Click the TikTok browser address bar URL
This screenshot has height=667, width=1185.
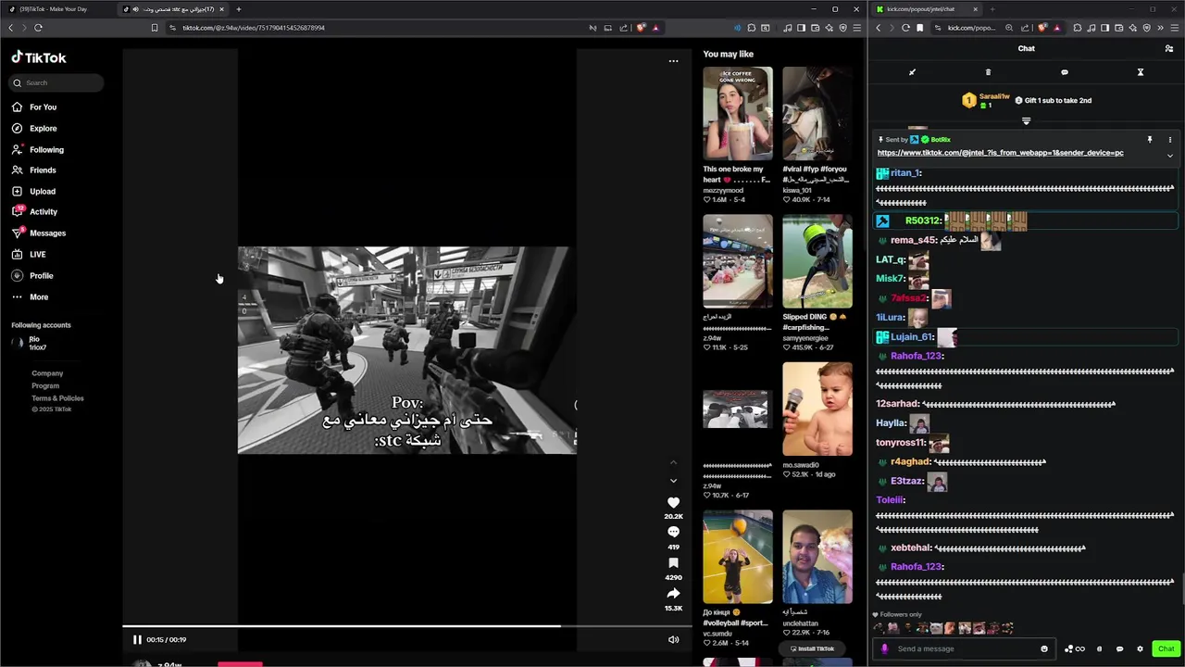coord(253,28)
